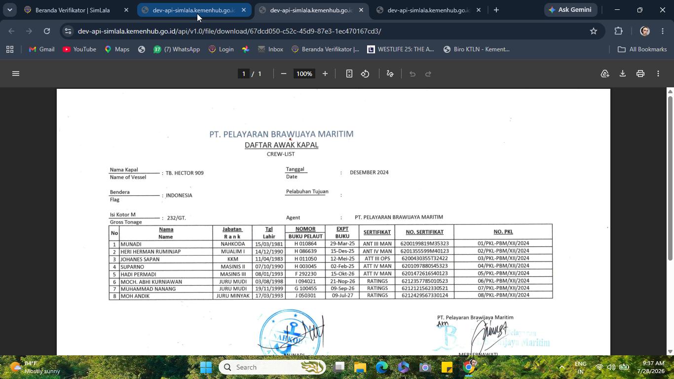Open Google Chrome from taskbar
674x379 pixels.
tap(469, 367)
